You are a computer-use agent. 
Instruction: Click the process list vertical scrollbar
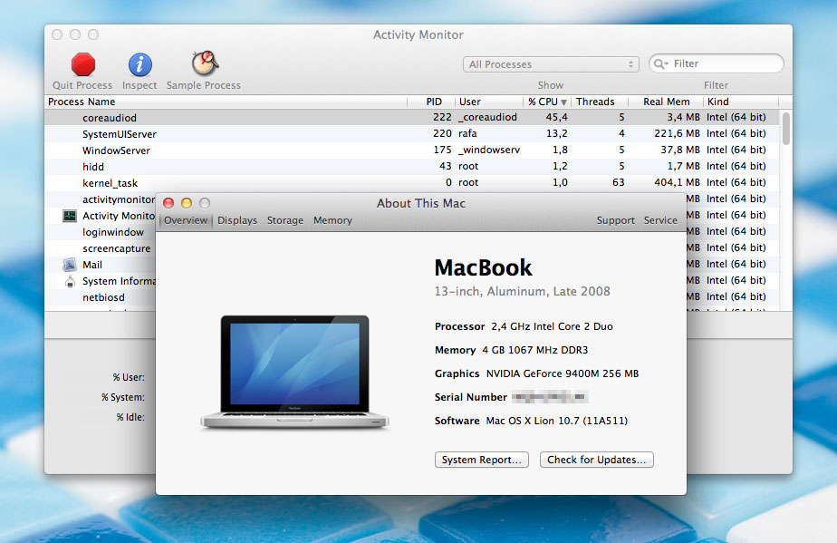(785, 128)
